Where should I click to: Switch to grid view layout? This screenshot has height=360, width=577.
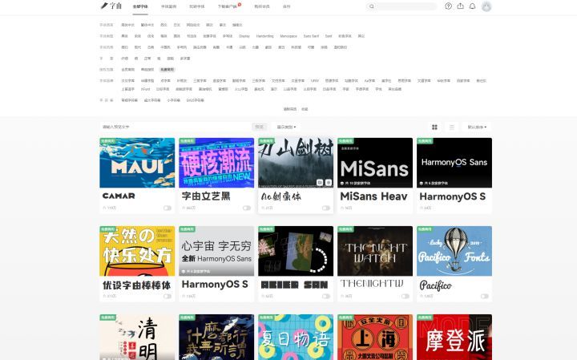[x=434, y=127]
